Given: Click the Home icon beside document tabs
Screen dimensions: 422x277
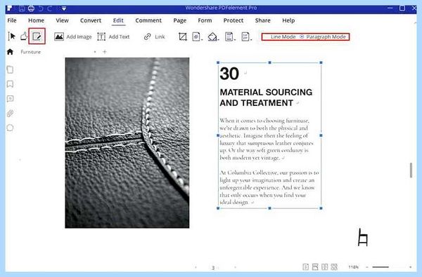Looking at the screenshot, I should (x=10, y=51).
